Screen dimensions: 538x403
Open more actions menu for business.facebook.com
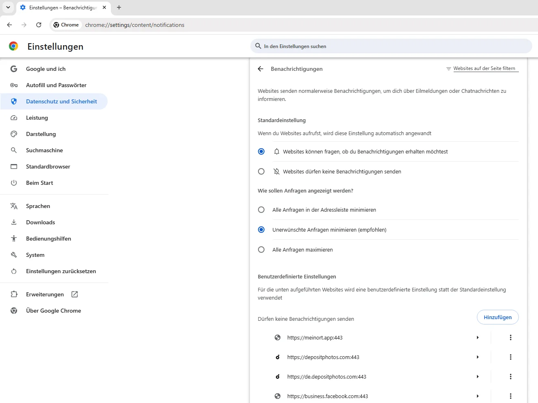pos(511,396)
